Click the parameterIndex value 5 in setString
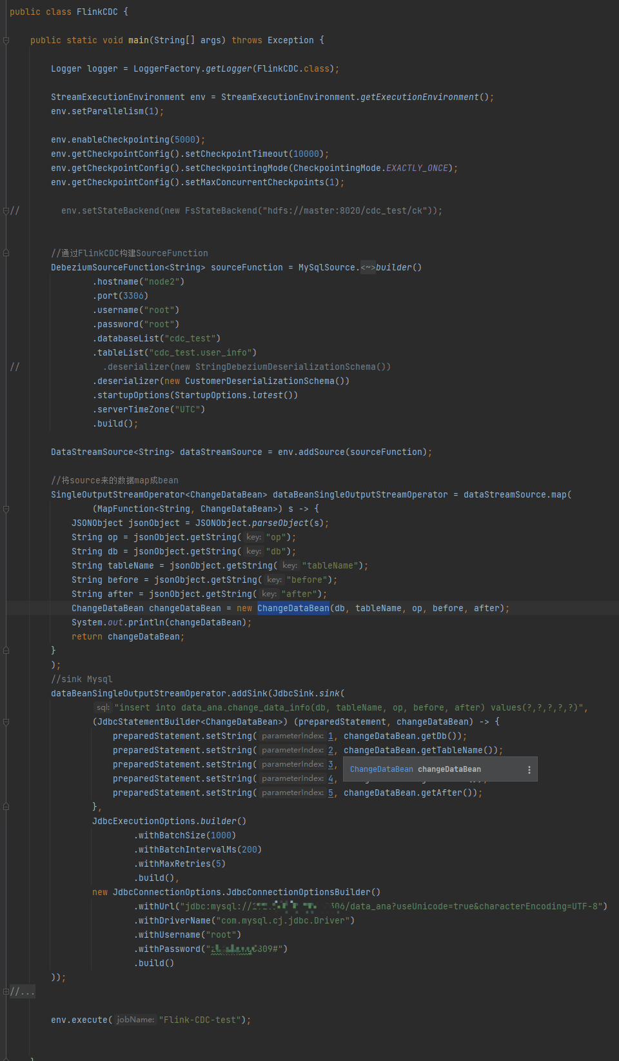This screenshot has height=1061, width=619. (331, 793)
